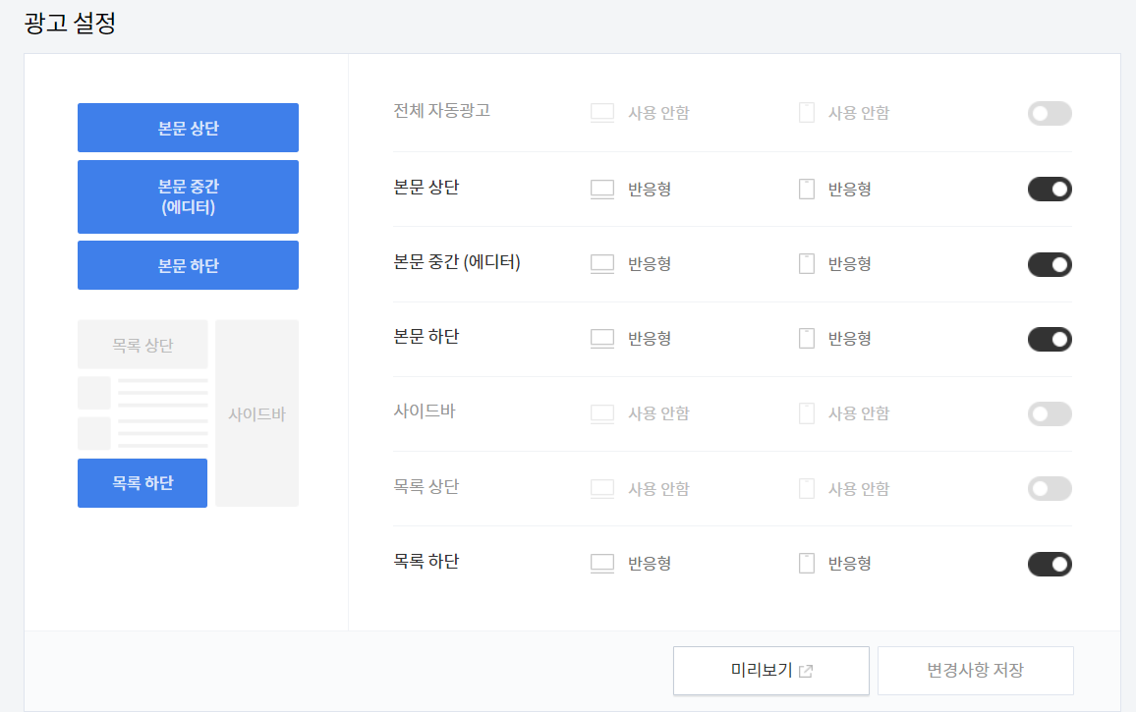Open desktop 반응형 setting for 본문 상단
The width and height of the screenshot is (1136, 712).
650,189
